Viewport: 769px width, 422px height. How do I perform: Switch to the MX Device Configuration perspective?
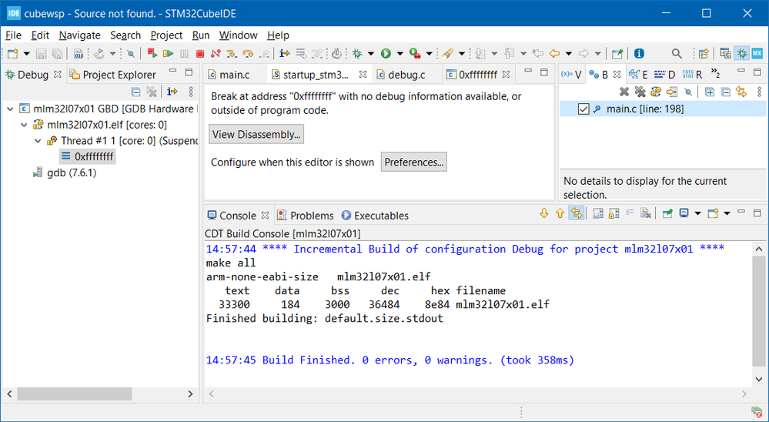tap(757, 53)
